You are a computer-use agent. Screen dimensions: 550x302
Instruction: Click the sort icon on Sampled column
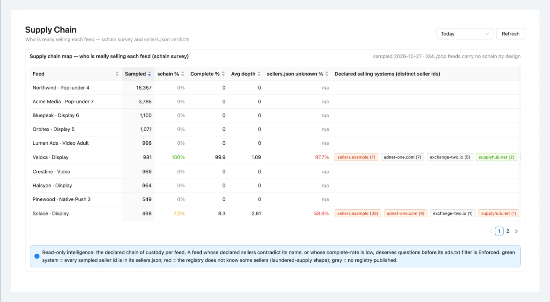[149, 74]
